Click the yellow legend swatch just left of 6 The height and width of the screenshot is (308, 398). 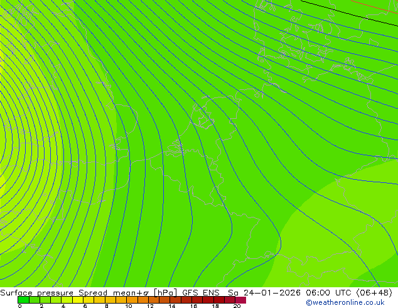(x=78, y=300)
